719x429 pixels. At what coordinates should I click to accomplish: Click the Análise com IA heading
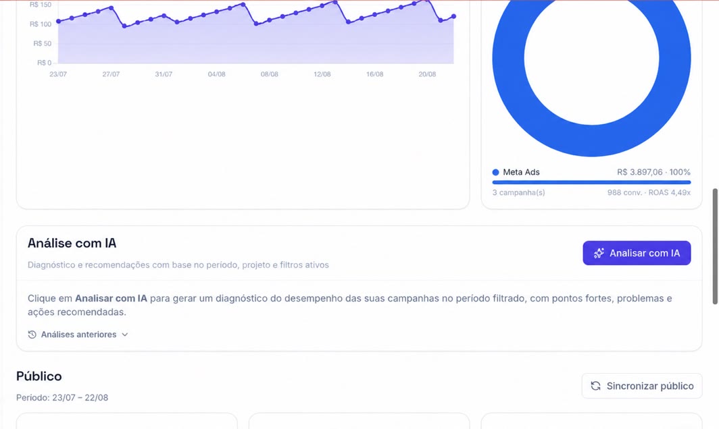click(72, 243)
